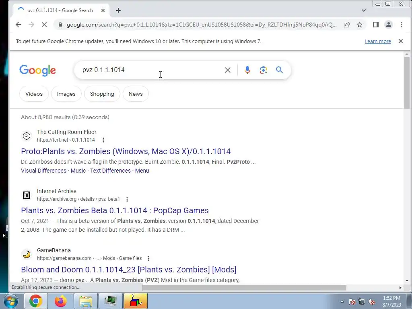Click the Internet Archive favicon
Screen dimensions: 412x309
(x=27, y=195)
